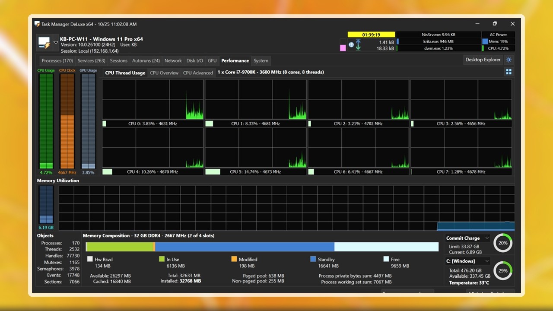Click the orange Modified legend swatch
553x311 pixels.
click(234, 259)
